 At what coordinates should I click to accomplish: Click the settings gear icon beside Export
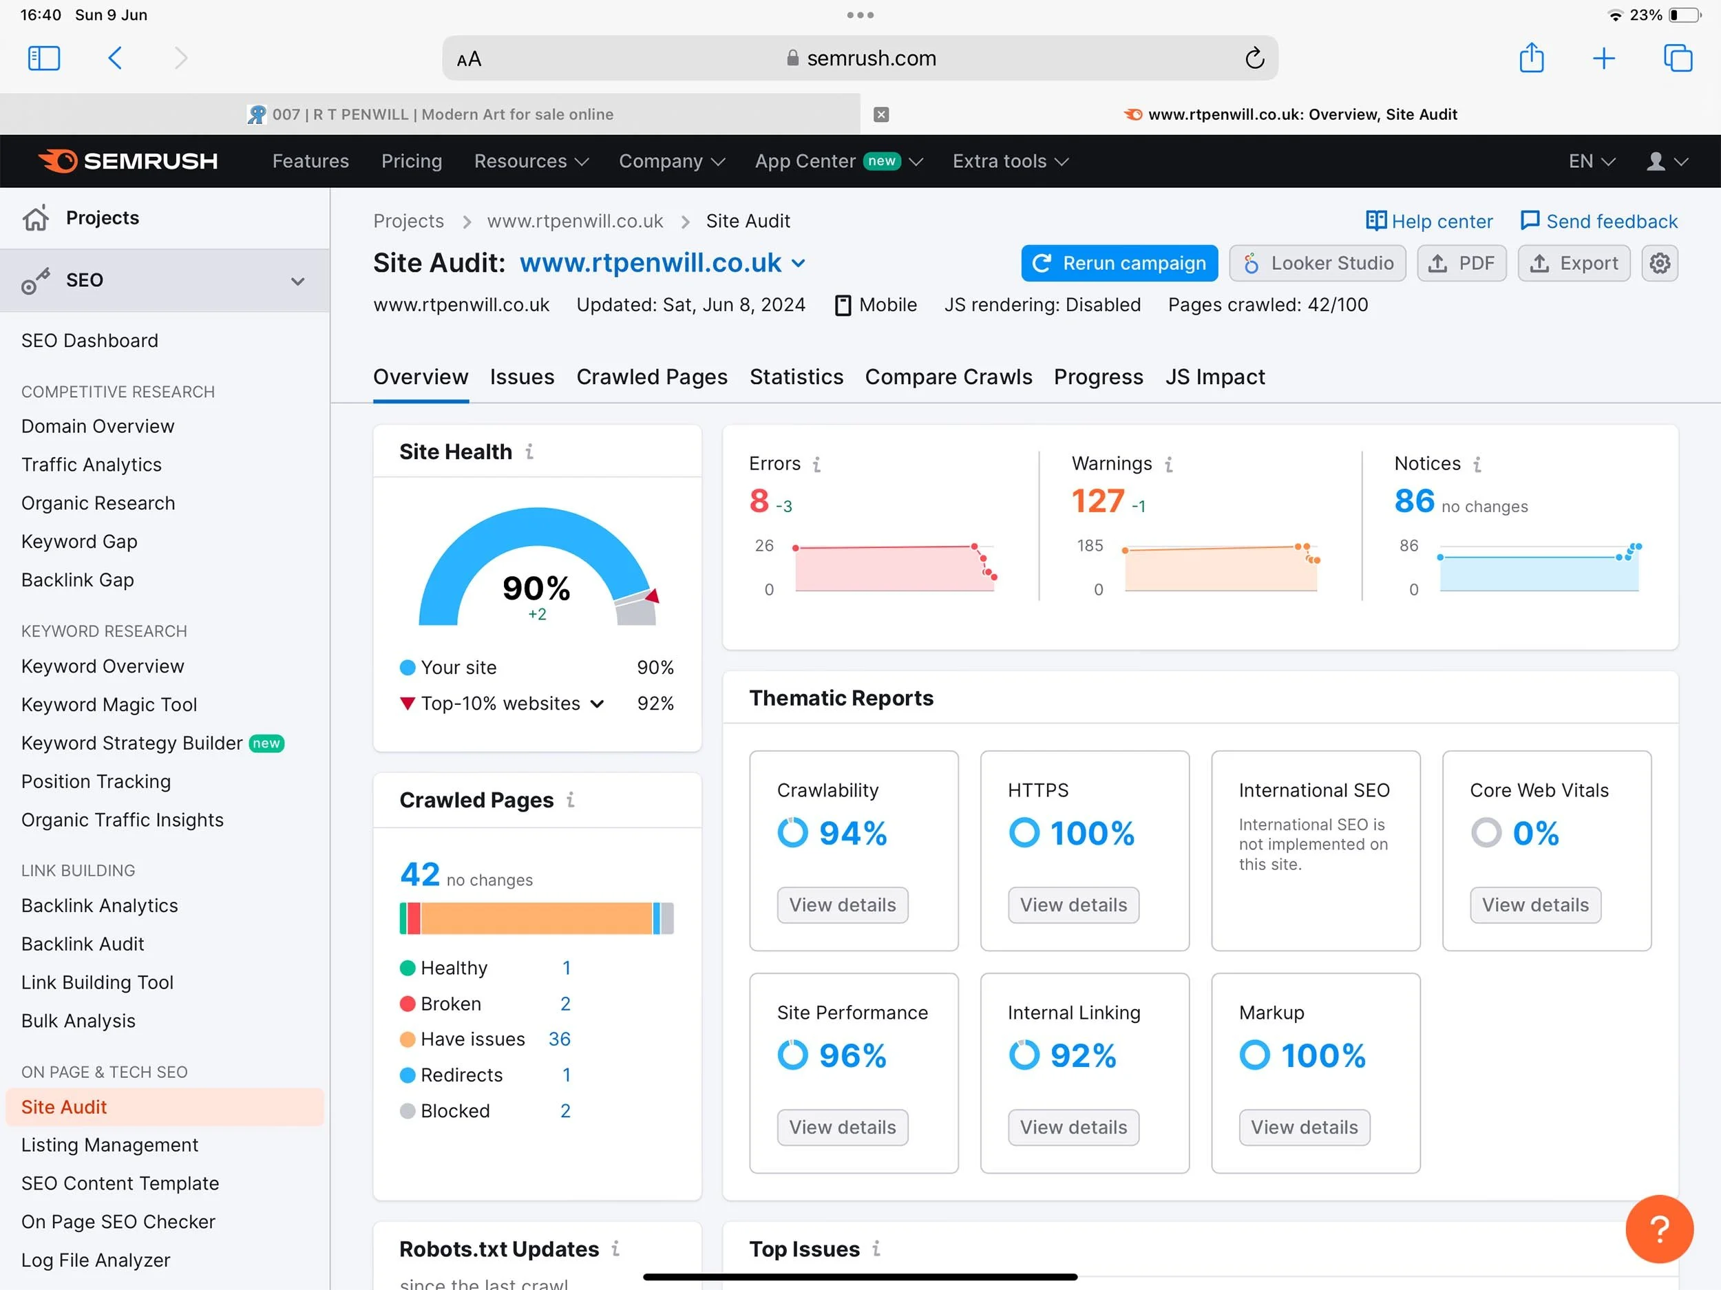1659,263
